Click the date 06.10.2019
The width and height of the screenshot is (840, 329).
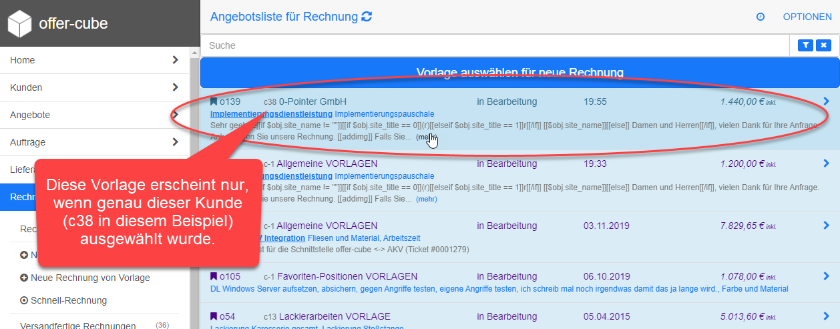pyautogui.click(x=606, y=276)
